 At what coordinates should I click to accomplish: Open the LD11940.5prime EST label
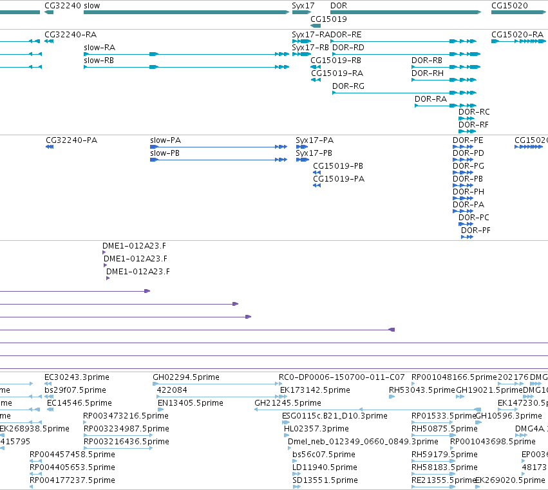[325, 468]
